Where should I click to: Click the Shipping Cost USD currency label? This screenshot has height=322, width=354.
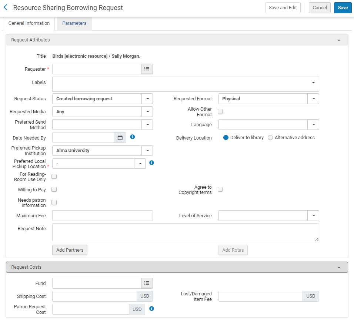145,296
